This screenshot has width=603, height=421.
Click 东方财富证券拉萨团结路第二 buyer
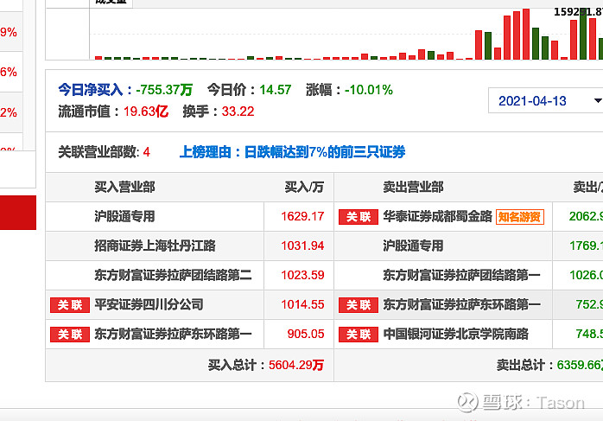point(173,275)
